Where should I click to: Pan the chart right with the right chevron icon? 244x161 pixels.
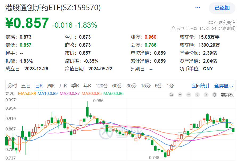click(x=206, y=95)
